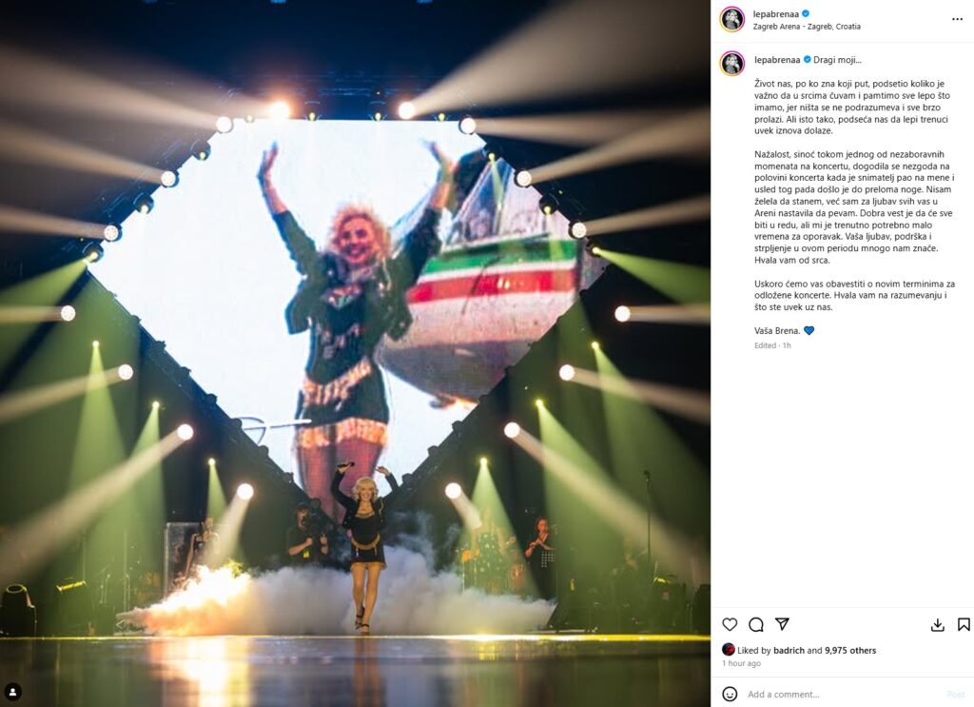
Task: Open the lepabrenaa header profile picture
Action: tap(732, 19)
